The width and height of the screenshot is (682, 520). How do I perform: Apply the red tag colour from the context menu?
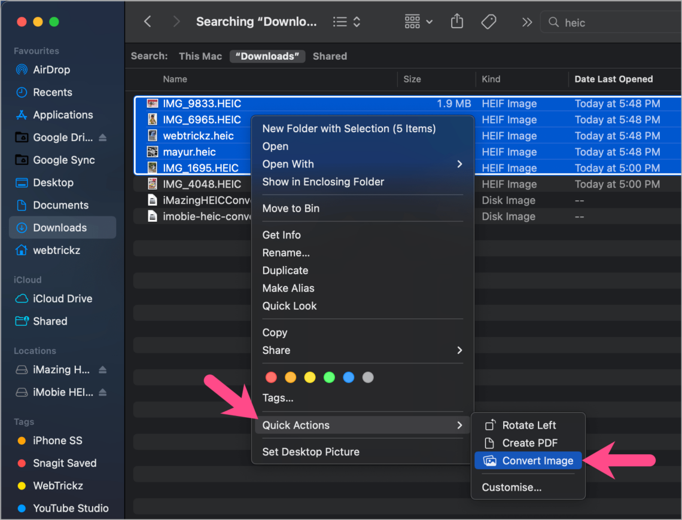point(271,377)
